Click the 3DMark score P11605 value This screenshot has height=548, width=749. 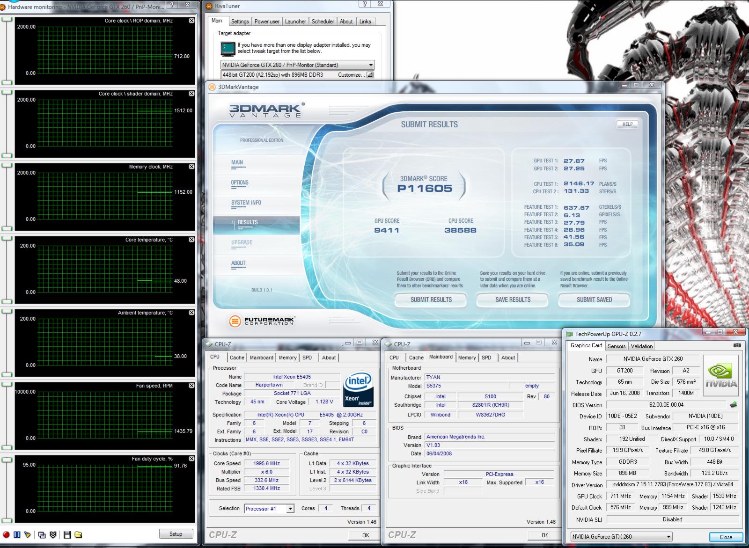pyautogui.click(x=425, y=189)
